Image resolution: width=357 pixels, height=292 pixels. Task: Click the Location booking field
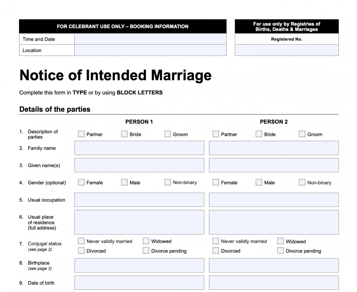pos(150,50)
